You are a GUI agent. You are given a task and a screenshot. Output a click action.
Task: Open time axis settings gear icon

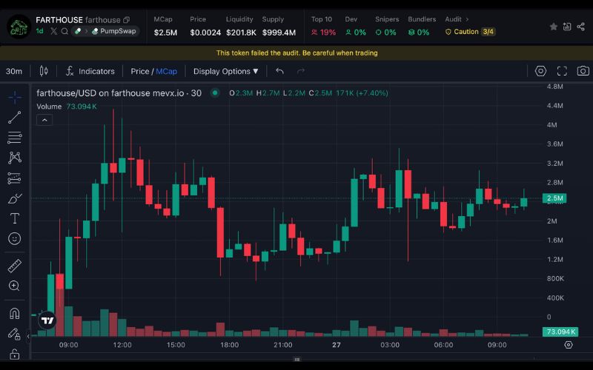tap(569, 345)
